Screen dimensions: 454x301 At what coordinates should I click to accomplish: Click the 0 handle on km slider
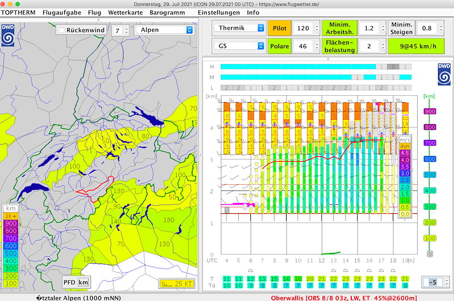click(430, 254)
